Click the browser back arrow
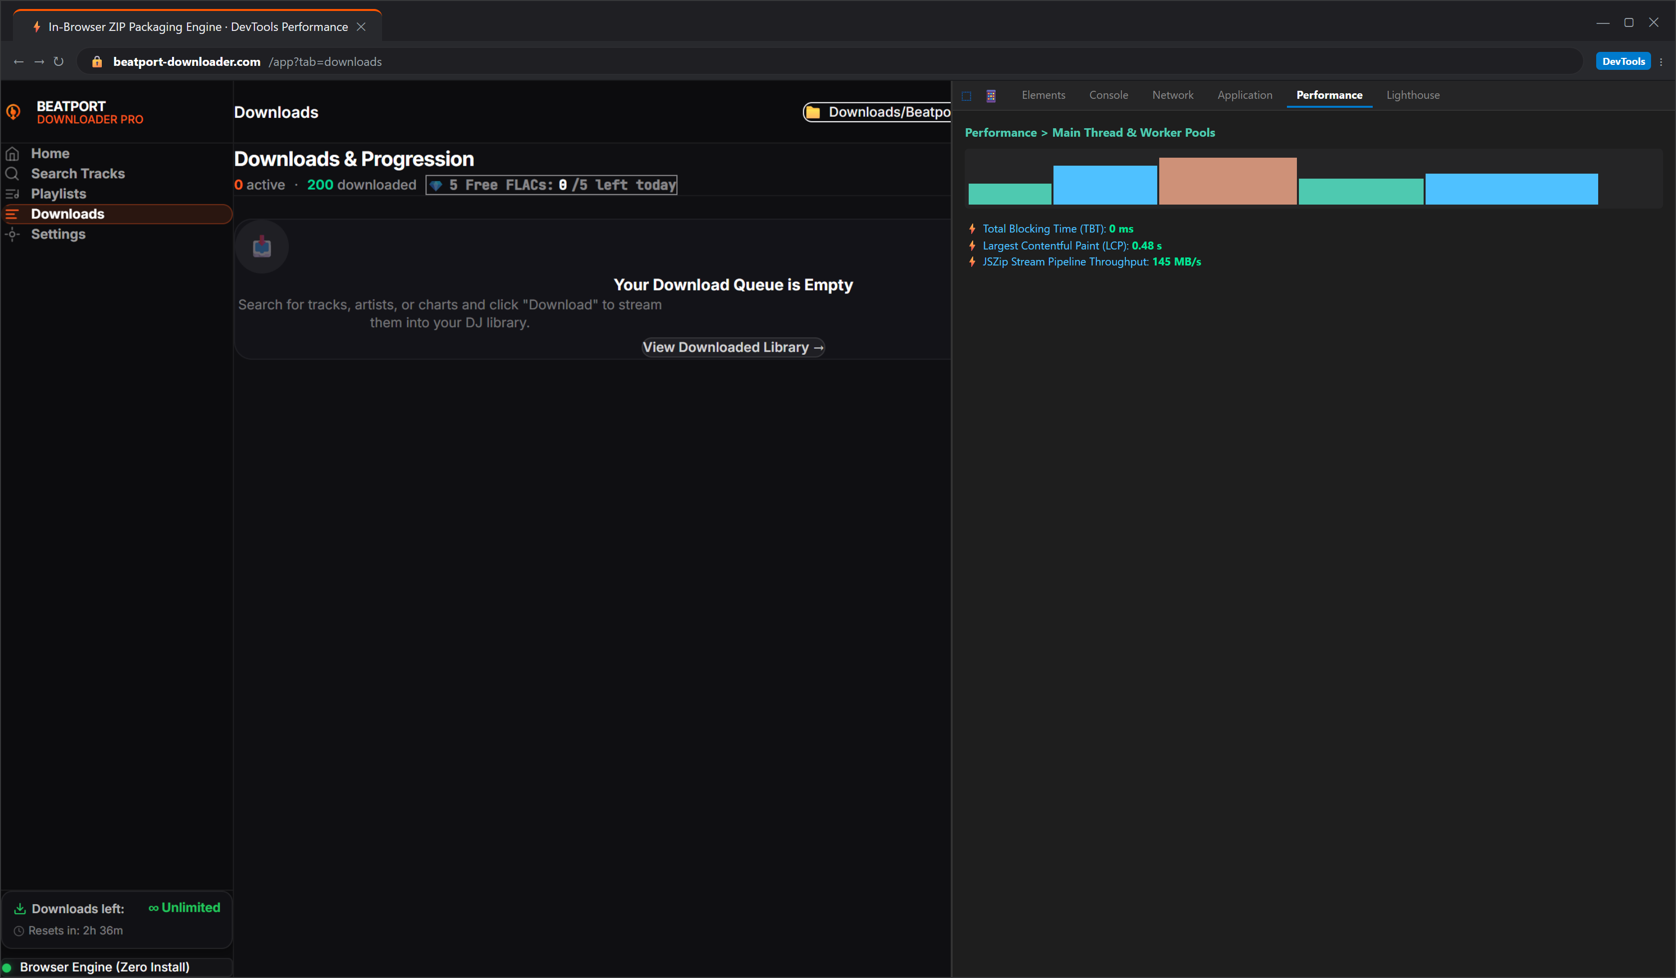1676x978 pixels. pyautogui.click(x=18, y=62)
